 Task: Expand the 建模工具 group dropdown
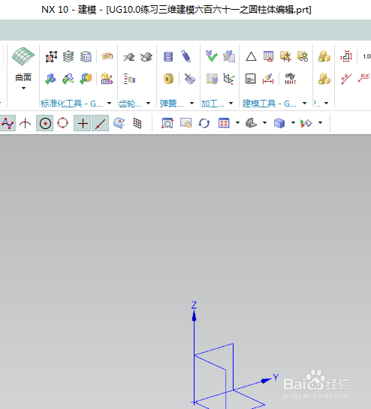click(304, 104)
